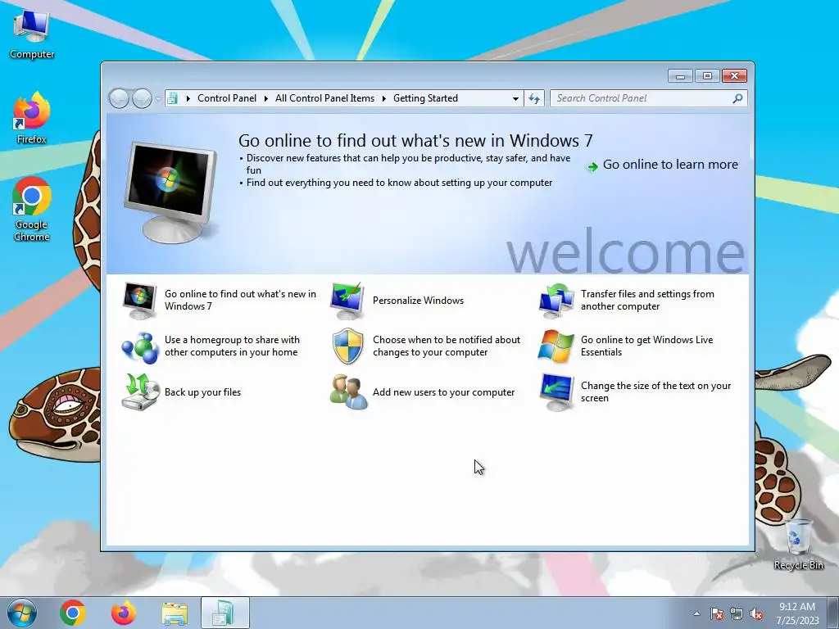The width and height of the screenshot is (839, 629).
Task: Open 'Use a homegroup to share' text
Action: click(x=232, y=346)
